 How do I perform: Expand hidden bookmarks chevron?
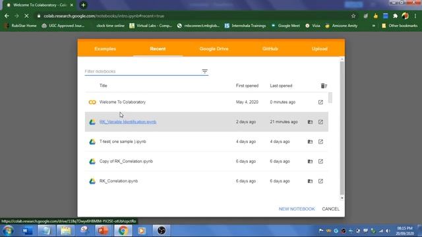pyautogui.click(x=374, y=26)
